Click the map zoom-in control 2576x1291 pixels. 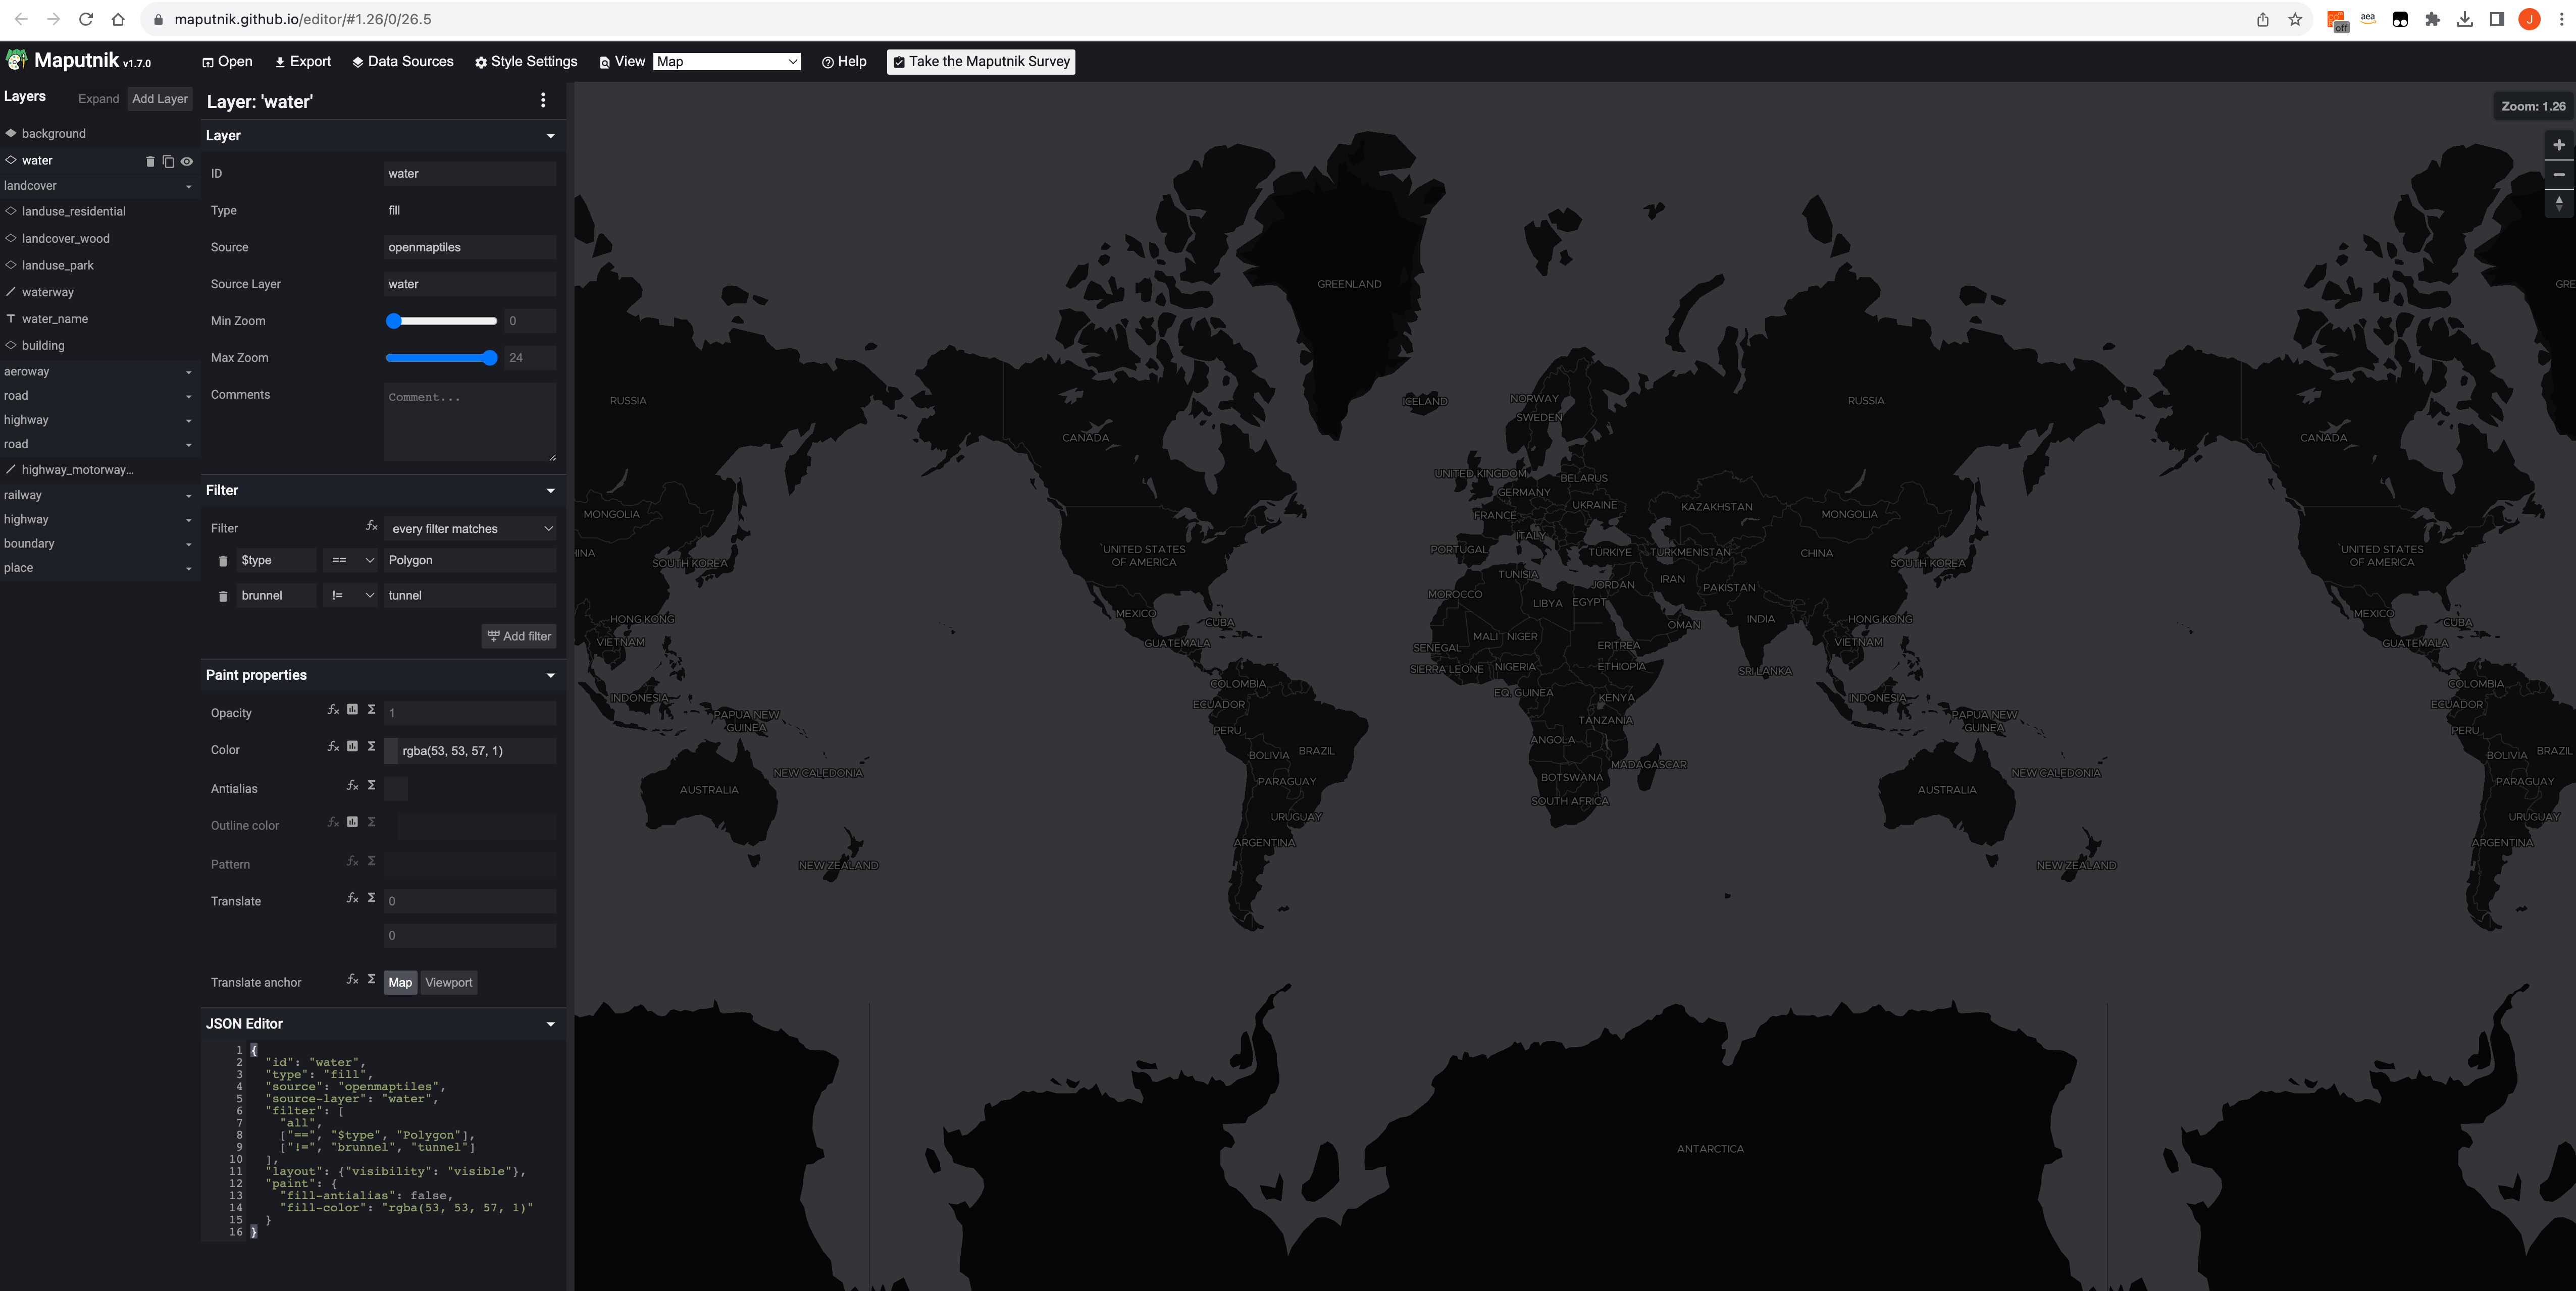click(2559, 144)
